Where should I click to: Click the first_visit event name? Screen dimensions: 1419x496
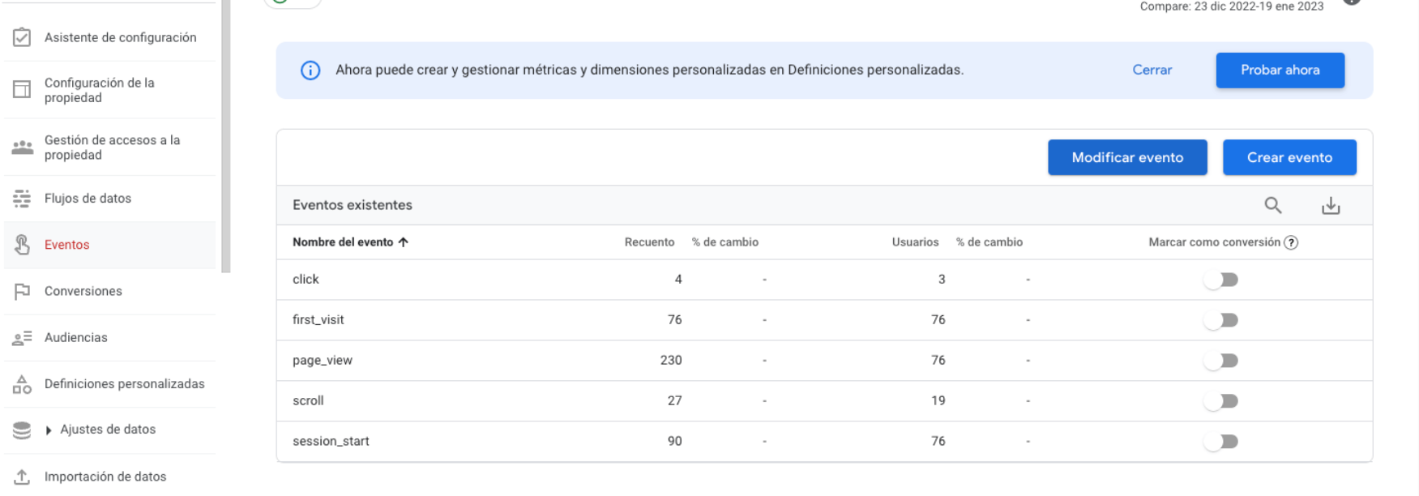pos(318,320)
